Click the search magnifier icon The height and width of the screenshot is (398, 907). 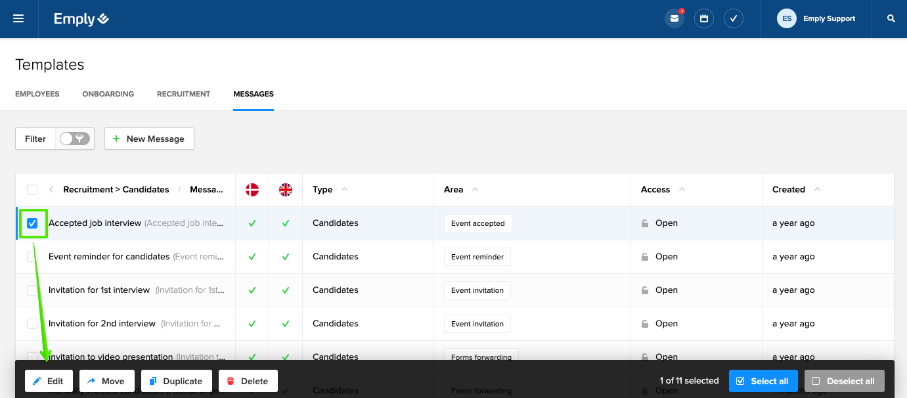coord(891,19)
